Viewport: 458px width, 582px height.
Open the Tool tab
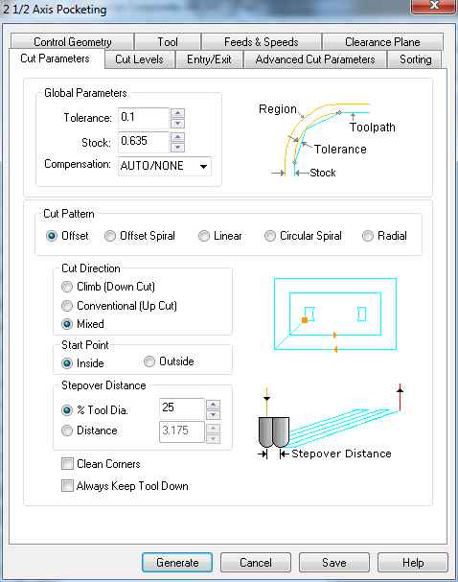click(168, 42)
